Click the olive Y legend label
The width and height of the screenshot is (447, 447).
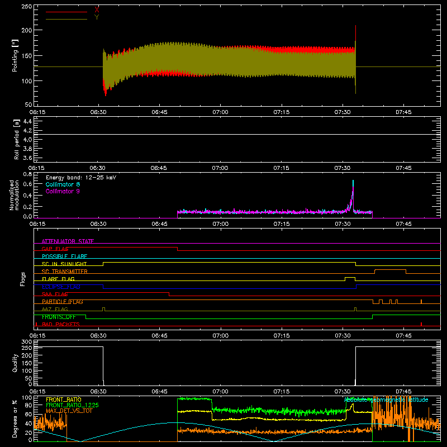click(97, 17)
